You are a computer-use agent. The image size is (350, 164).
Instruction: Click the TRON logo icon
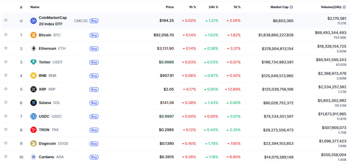click(x=33, y=130)
